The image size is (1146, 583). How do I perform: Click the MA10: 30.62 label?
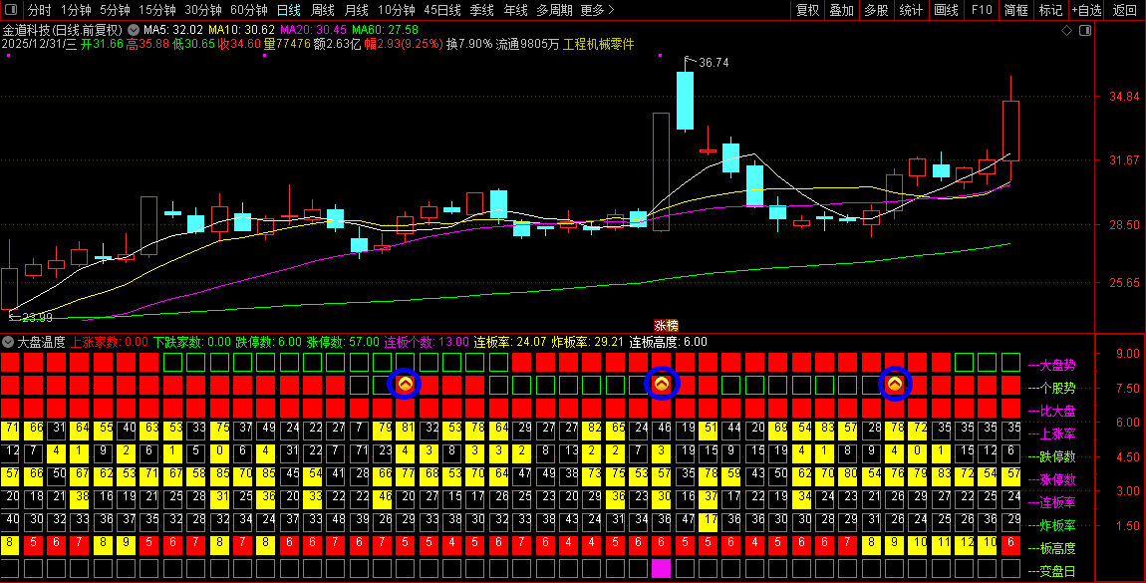[x=241, y=30]
